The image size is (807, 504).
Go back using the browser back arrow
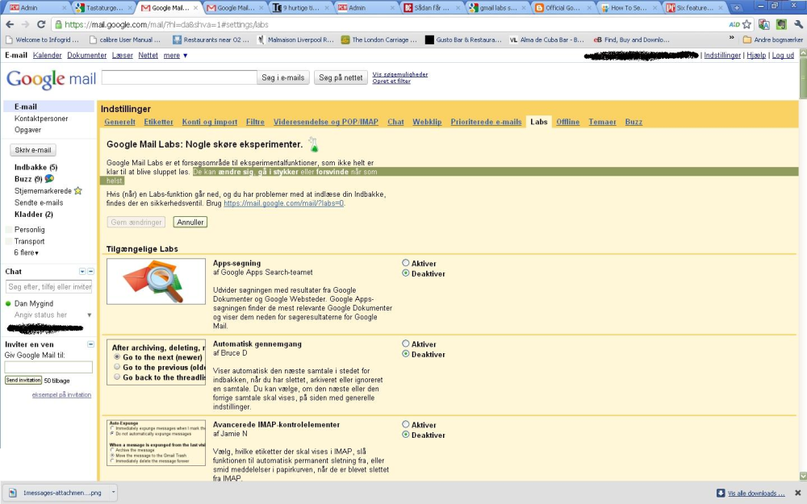pos(10,24)
